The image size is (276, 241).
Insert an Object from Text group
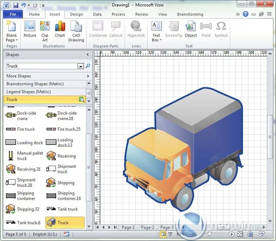coord(191,29)
